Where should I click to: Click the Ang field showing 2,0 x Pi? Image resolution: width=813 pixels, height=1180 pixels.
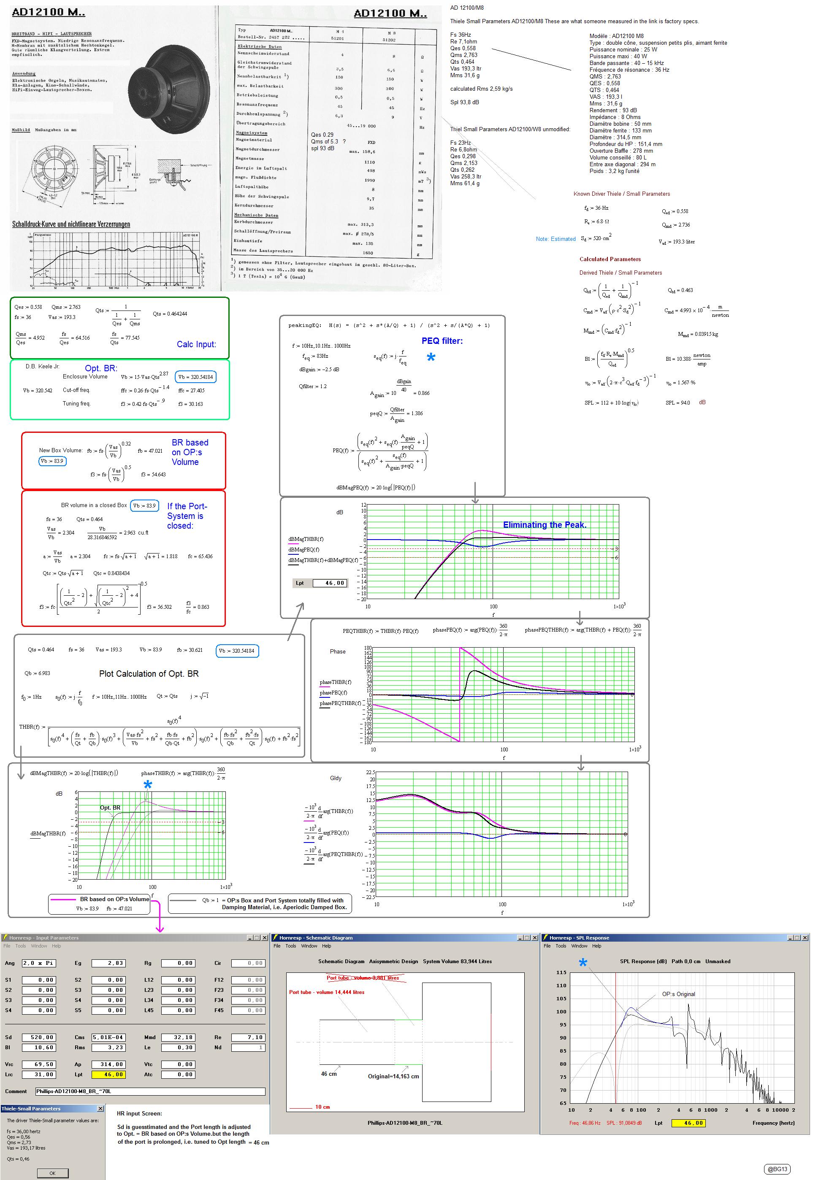click(38, 963)
